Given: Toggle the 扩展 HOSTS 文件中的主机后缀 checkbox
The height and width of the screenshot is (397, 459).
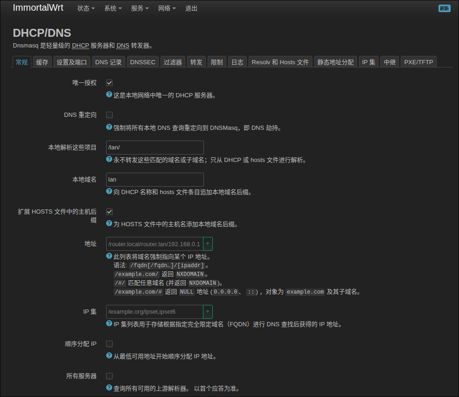Looking at the screenshot, I should [x=109, y=212].
